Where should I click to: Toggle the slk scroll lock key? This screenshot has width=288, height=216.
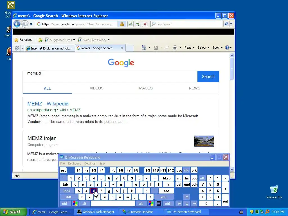click(186, 170)
